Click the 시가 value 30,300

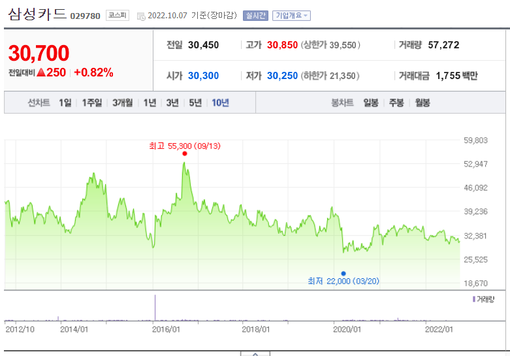click(203, 76)
